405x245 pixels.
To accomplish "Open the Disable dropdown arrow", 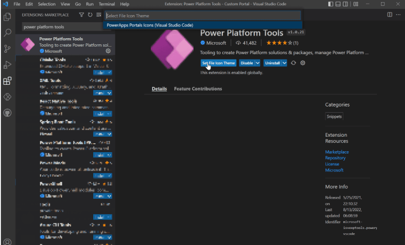I will [258, 63].
